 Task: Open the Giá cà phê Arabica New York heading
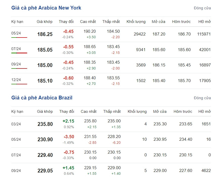[46, 8]
